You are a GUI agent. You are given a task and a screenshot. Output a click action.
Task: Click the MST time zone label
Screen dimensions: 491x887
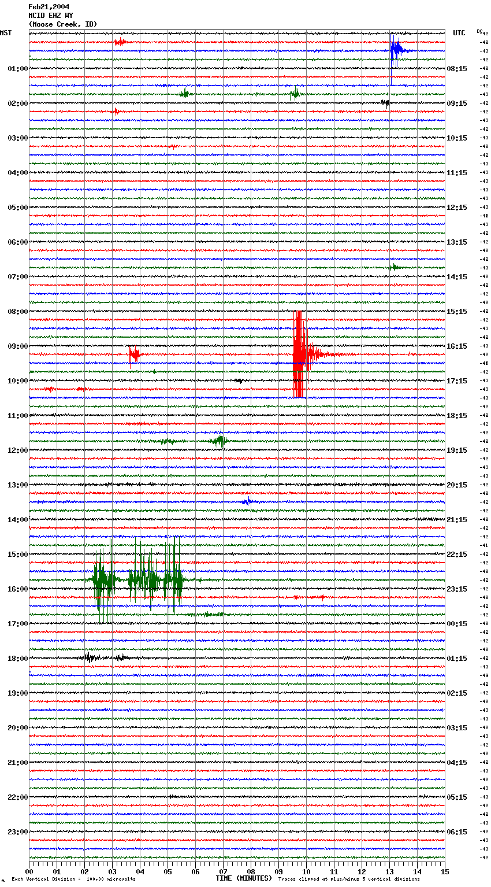6,33
